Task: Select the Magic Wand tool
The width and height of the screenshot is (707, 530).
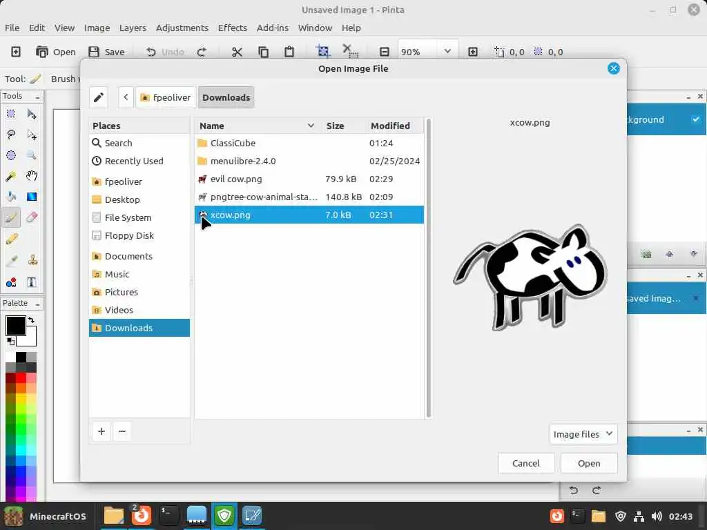Action: (x=11, y=176)
